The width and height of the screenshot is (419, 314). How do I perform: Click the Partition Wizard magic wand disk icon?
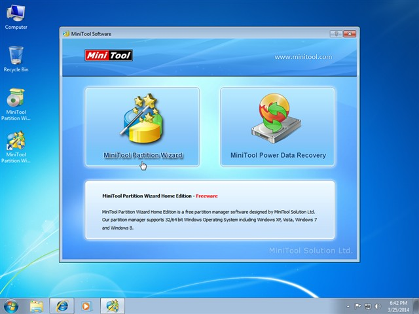143,119
